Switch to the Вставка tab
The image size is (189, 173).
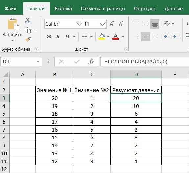[x=63, y=9]
